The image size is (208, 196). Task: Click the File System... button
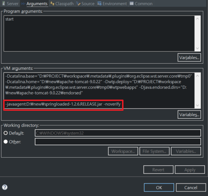click(x=154, y=151)
